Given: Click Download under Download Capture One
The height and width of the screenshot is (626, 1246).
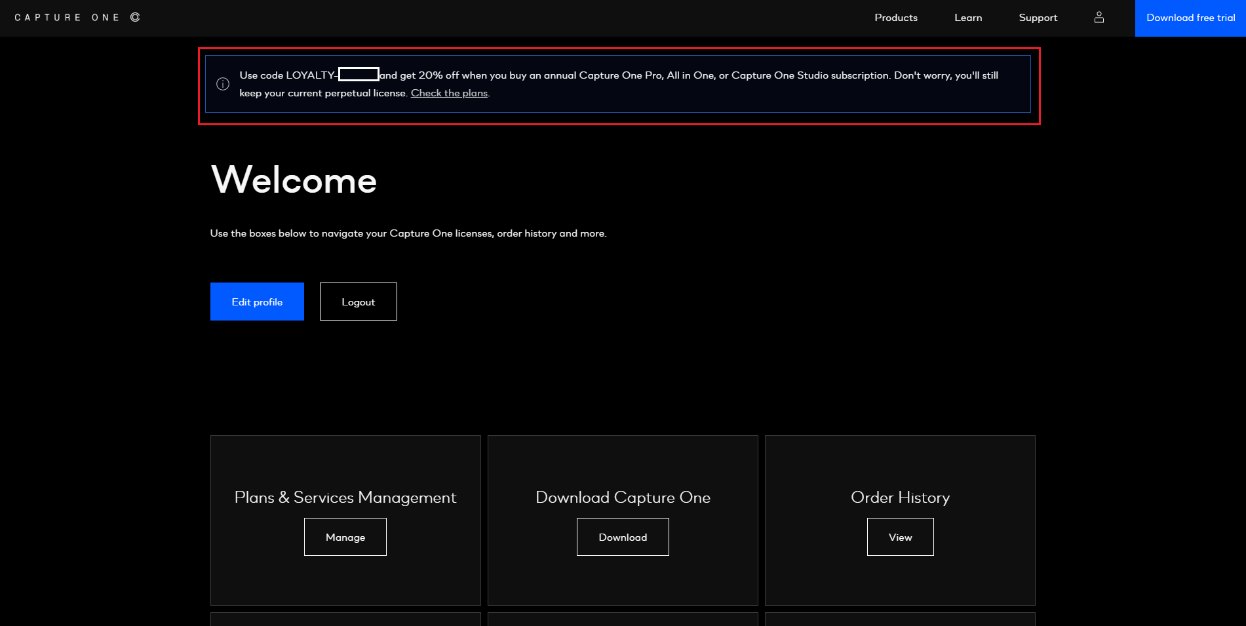Looking at the screenshot, I should 623,537.
